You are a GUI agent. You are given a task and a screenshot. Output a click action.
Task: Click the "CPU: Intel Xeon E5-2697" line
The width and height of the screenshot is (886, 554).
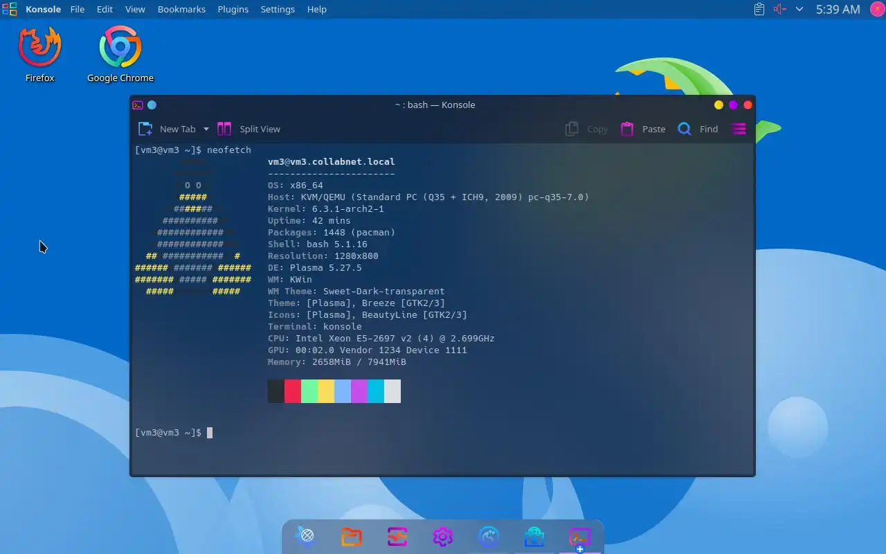coord(381,339)
